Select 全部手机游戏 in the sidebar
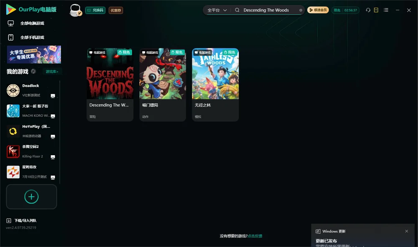Screen dimensions: 418x247 coord(32,37)
